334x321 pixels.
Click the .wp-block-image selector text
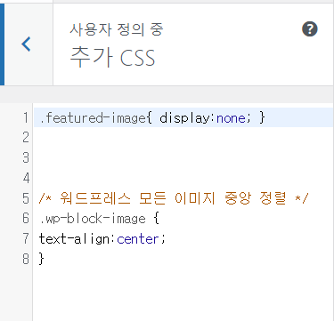tap(93, 219)
